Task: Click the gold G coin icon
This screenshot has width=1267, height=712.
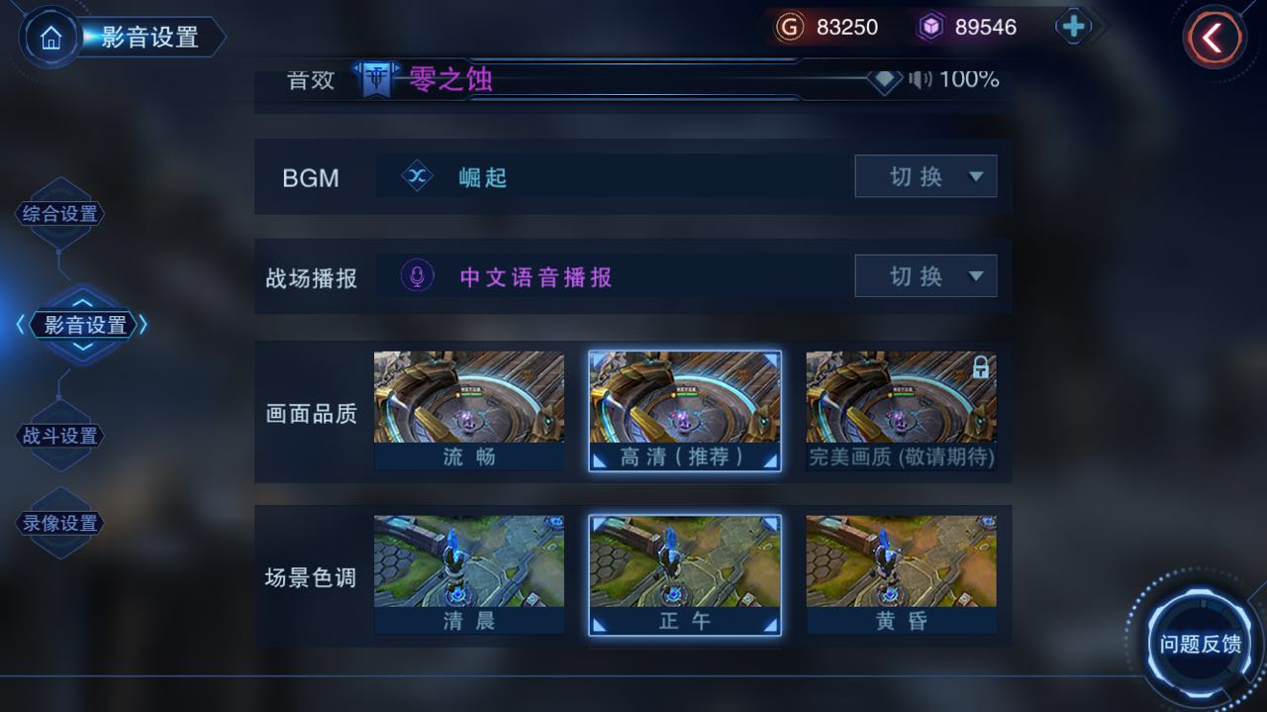Action: (789, 27)
